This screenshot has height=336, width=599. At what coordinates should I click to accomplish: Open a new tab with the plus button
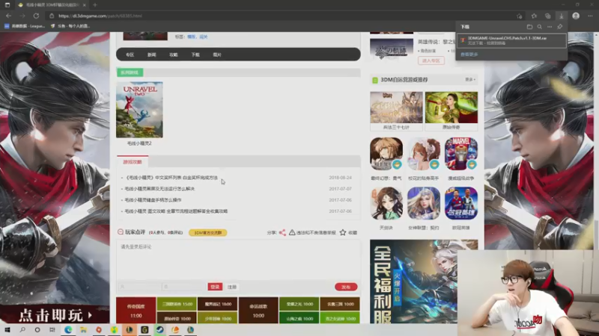pos(95,5)
